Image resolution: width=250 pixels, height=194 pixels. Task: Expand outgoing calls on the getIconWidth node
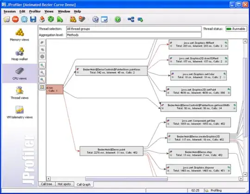234,108
